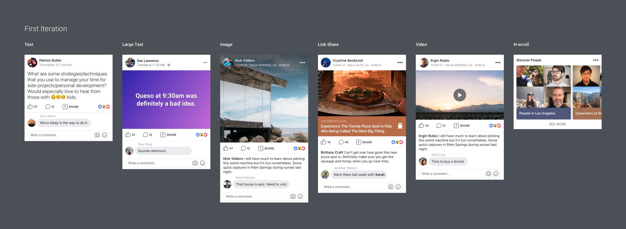The width and height of the screenshot is (626, 229).
Task: View reactions on Crystine Becklund's post
Action: [x=397, y=142]
